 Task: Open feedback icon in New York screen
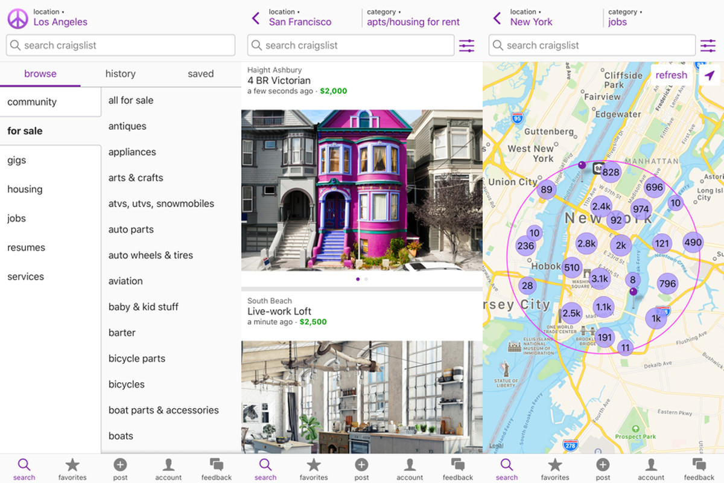(x=699, y=469)
